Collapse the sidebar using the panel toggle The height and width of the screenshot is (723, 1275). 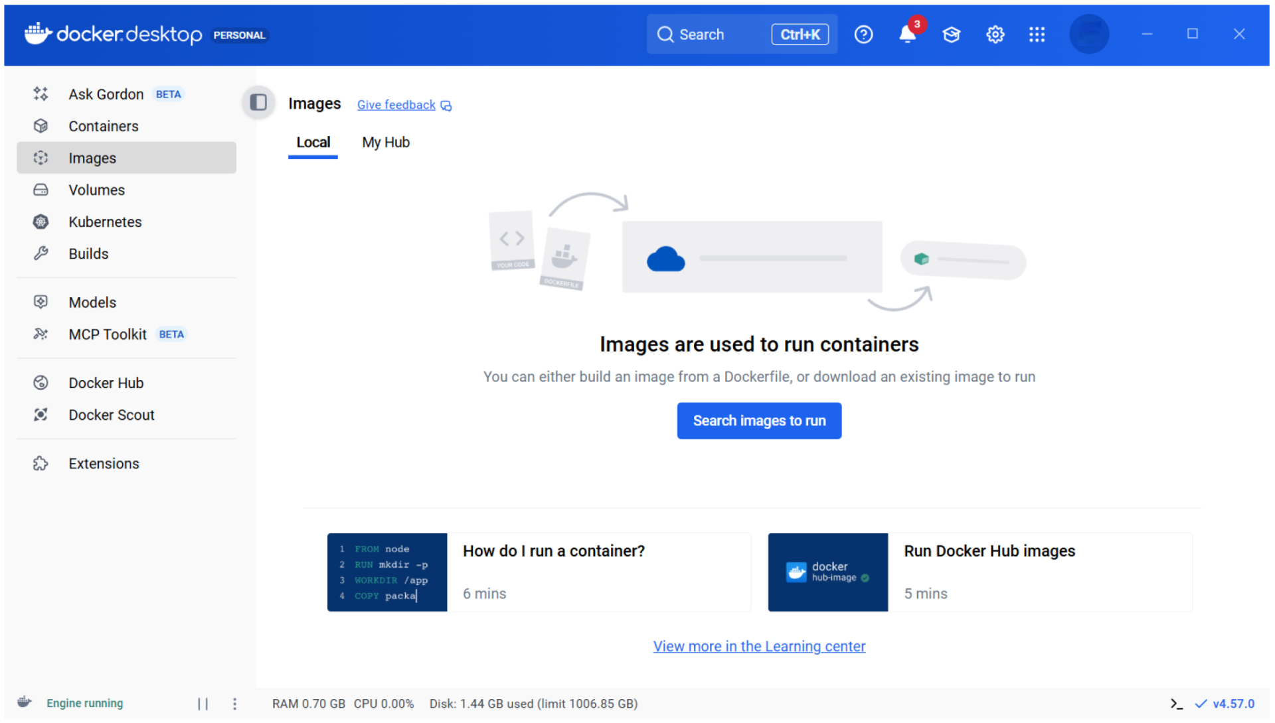click(x=258, y=102)
